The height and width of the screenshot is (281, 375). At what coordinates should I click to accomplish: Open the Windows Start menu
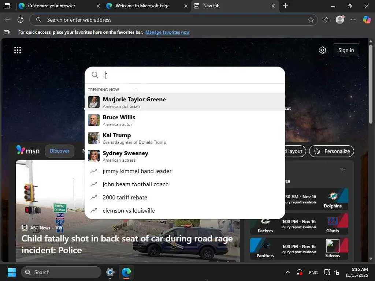(12, 272)
